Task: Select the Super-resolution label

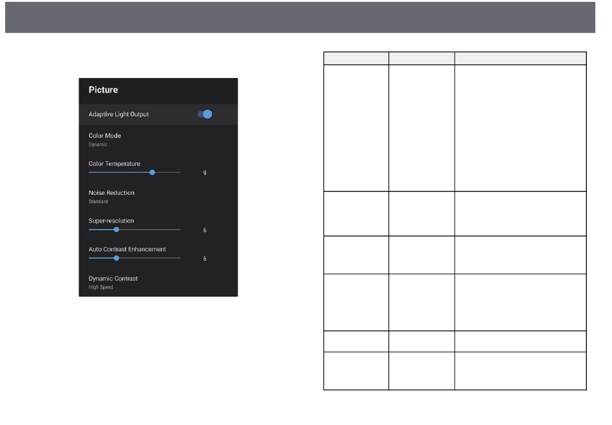Action: coord(111,221)
